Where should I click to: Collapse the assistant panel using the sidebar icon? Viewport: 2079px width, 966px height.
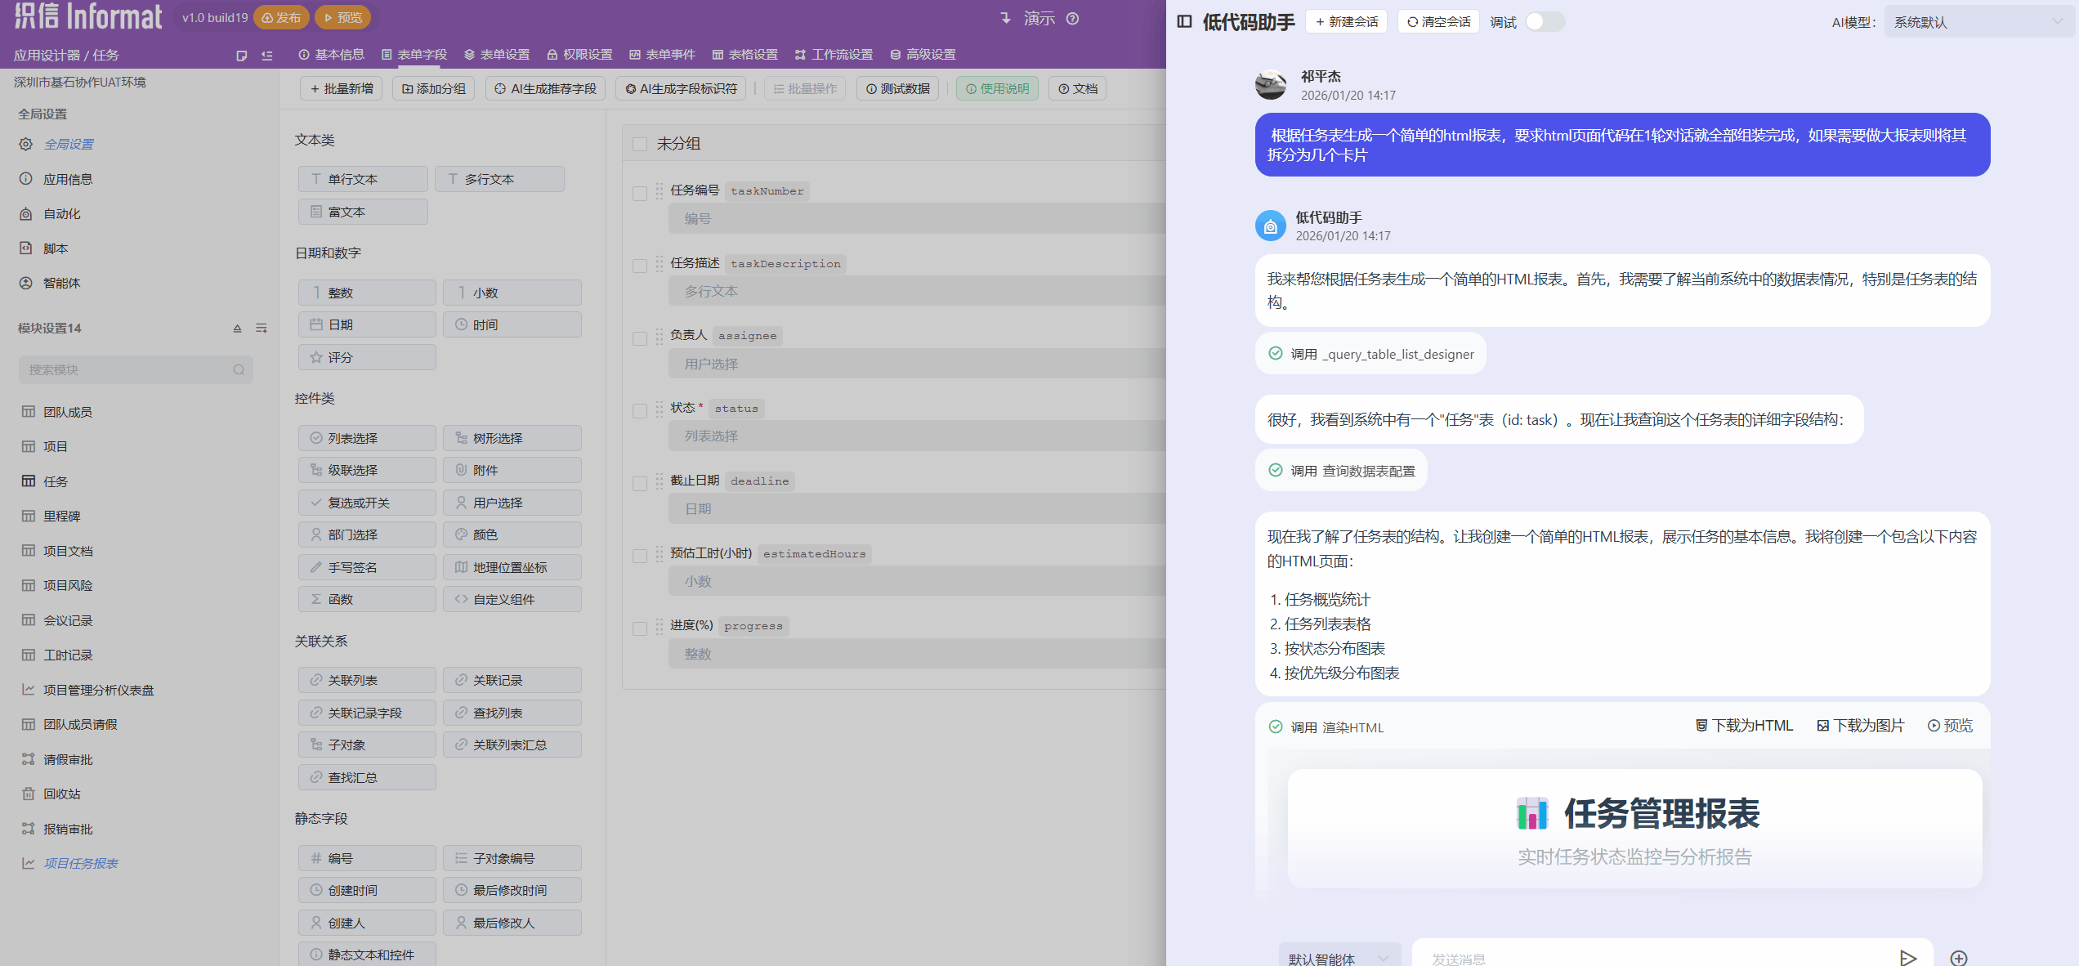[x=1184, y=22]
